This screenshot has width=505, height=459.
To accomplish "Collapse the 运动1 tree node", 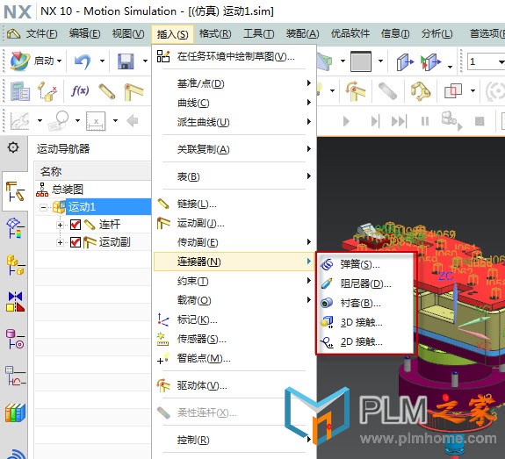I will pos(43,207).
